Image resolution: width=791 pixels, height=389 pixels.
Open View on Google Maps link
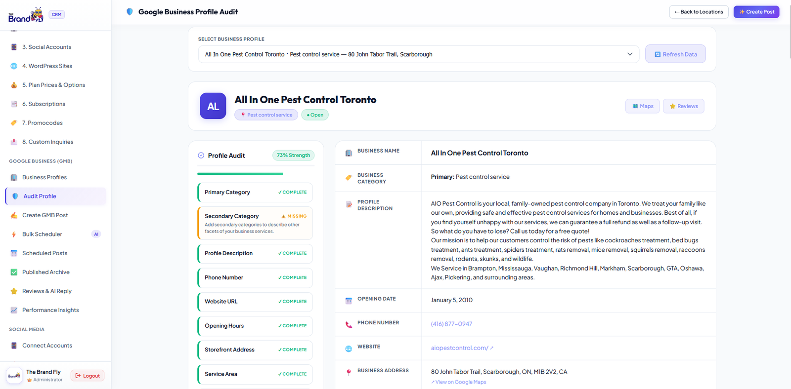click(x=458, y=382)
